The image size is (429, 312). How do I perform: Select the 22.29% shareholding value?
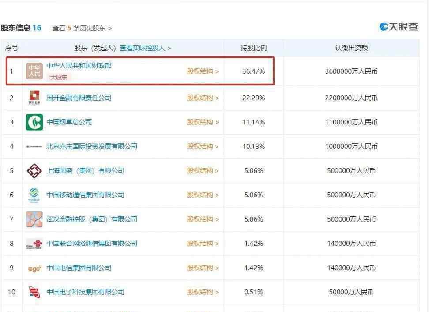(254, 98)
